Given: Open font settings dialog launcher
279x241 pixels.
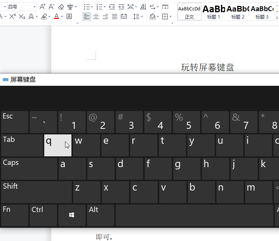Looking at the screenshot, I should pos(77,23).
